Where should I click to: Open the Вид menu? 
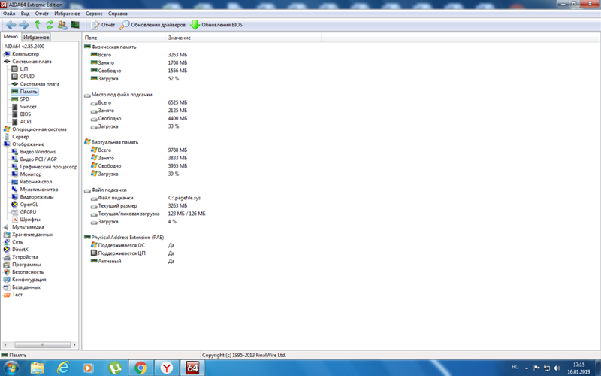point(25,14)
